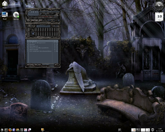
Task: Open the CD disc desktop icon
Action: tap(16, 15)
